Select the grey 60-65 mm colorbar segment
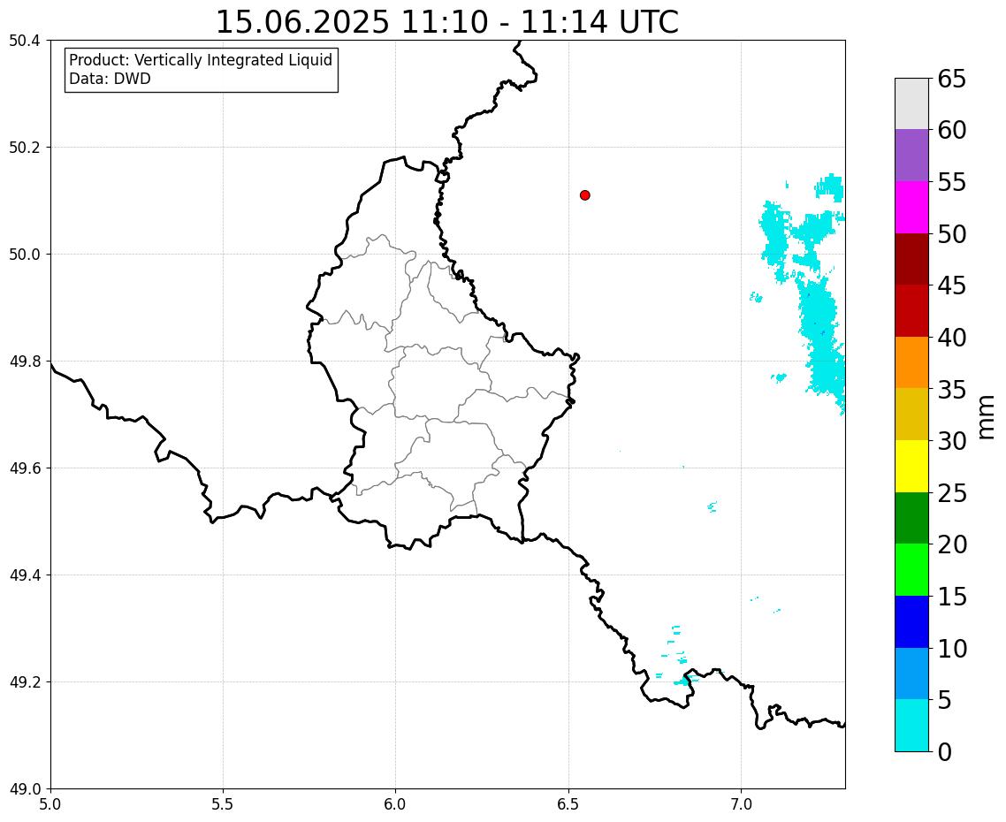Viewport: 1006px width, 822px height. pos(911,104)
